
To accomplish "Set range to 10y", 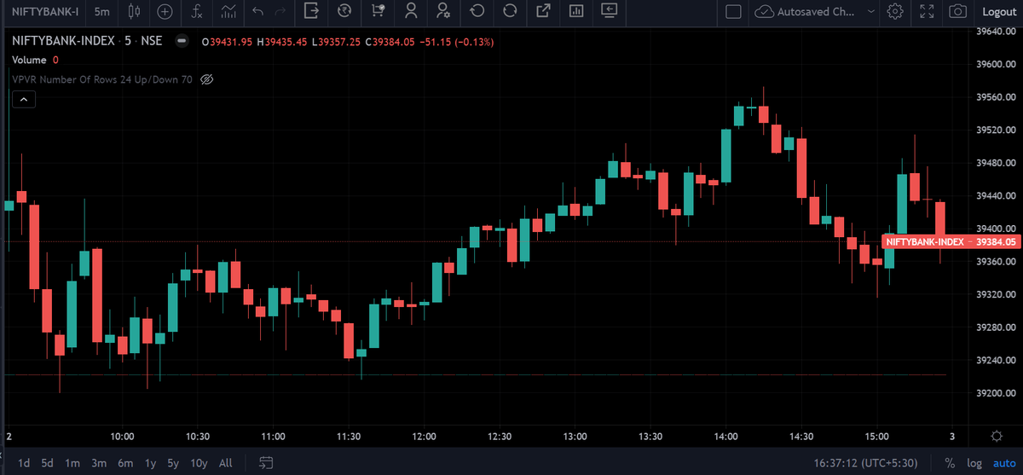I will point(199,463).
